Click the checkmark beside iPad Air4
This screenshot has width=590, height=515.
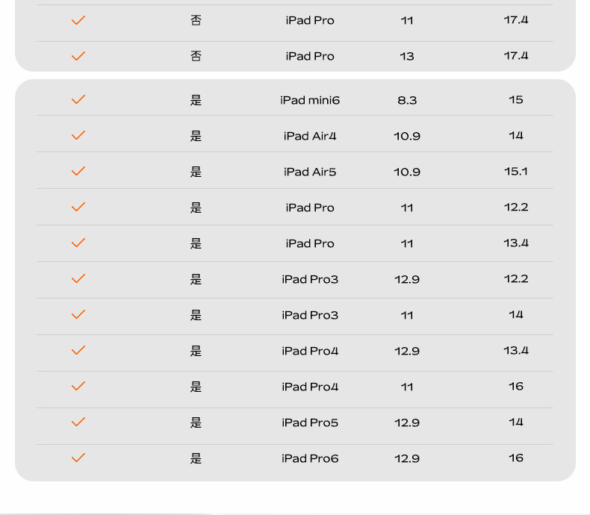[78, 135]
